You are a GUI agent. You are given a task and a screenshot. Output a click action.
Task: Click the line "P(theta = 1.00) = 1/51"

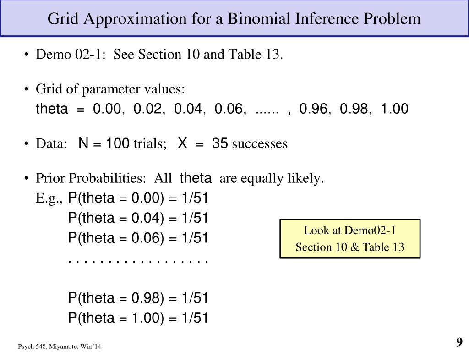pyautogui.click(x=138, y=318)
